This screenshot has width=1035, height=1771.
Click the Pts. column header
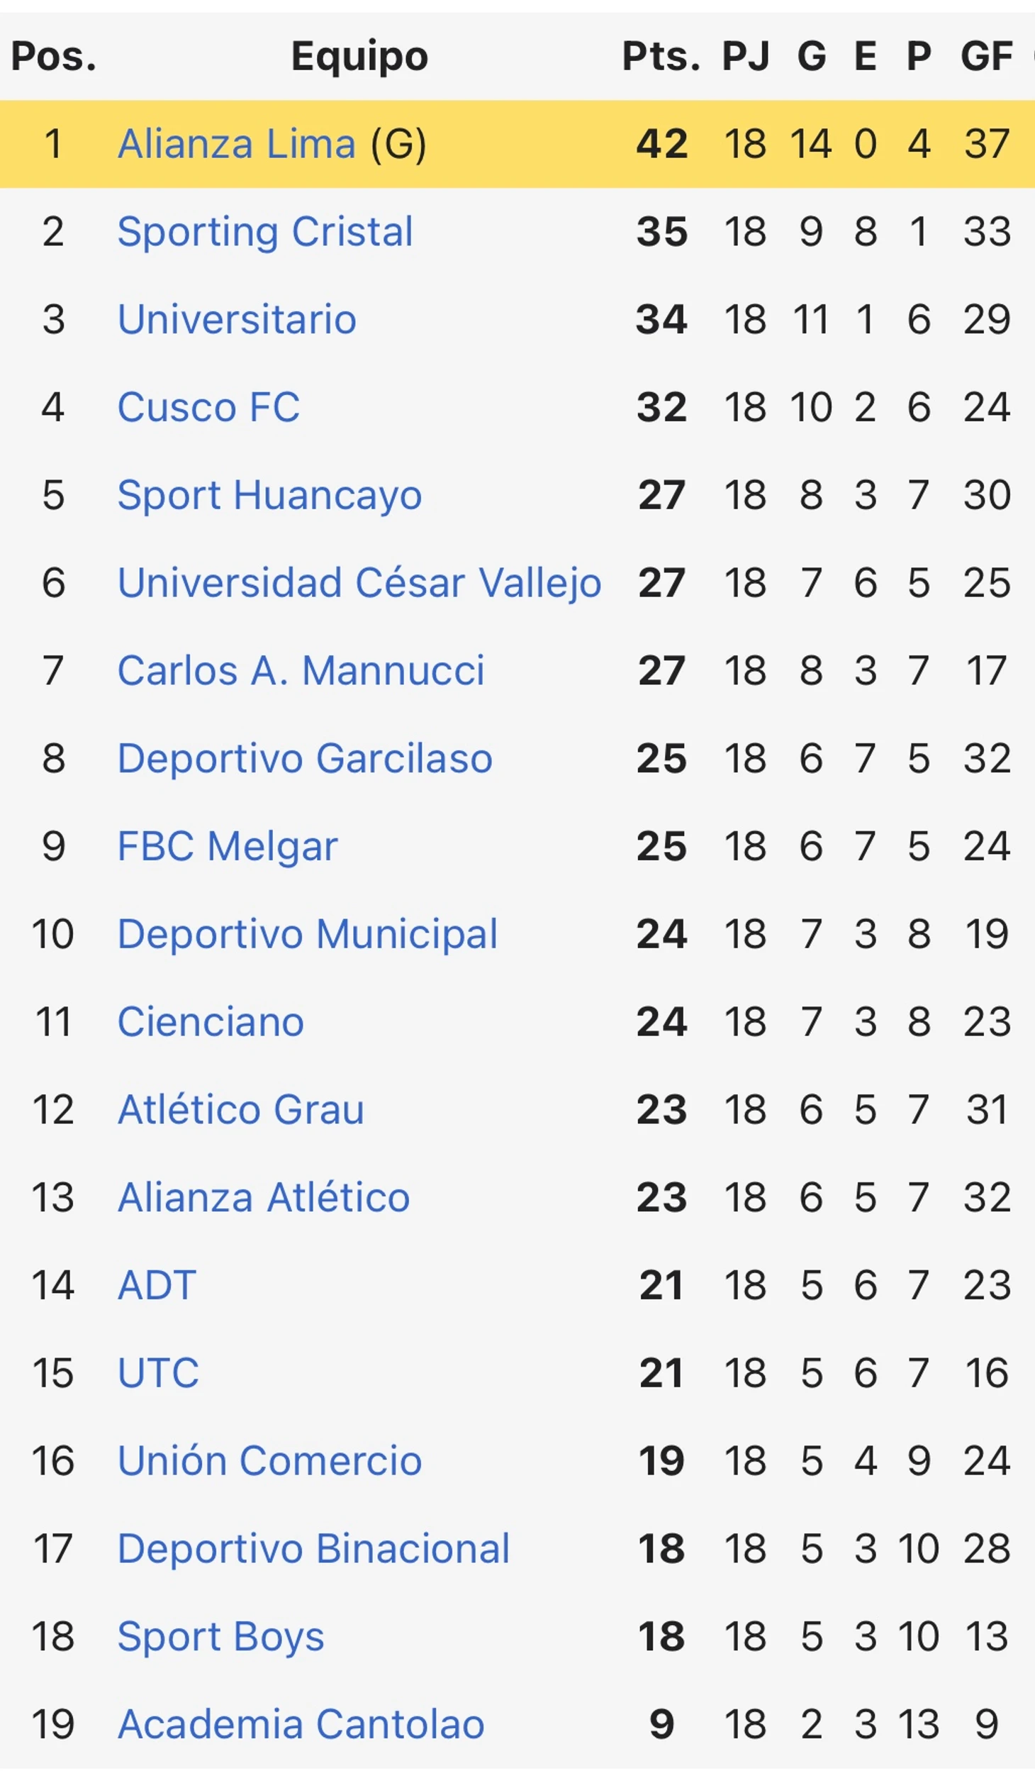pos(661,56)
